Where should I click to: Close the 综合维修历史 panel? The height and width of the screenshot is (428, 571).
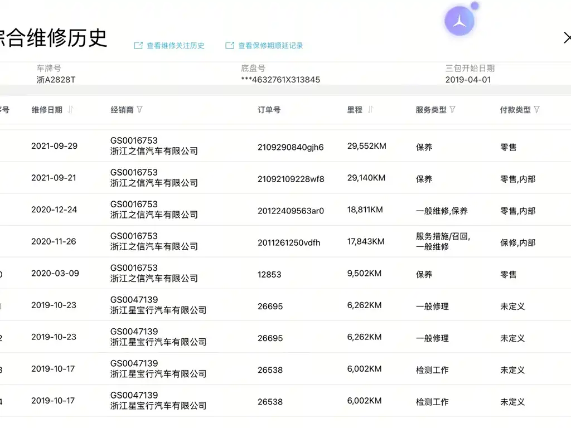tap(567, 38)
